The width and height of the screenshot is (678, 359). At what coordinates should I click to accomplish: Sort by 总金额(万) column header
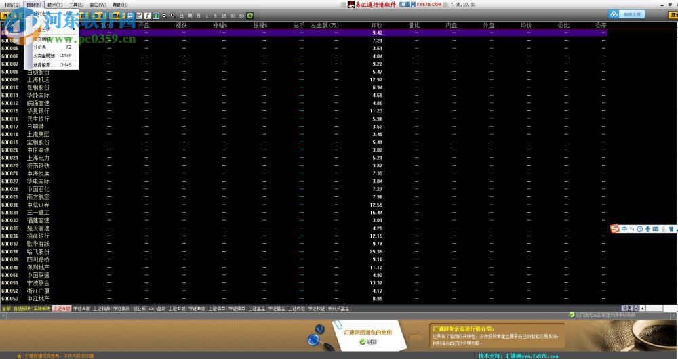point(325,26)
